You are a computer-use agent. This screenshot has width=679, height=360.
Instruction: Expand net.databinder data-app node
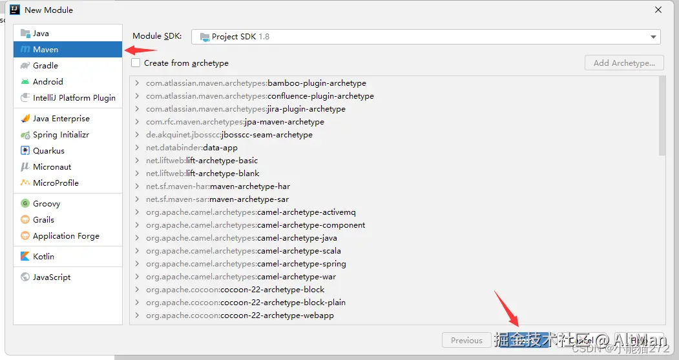(137, 148)
